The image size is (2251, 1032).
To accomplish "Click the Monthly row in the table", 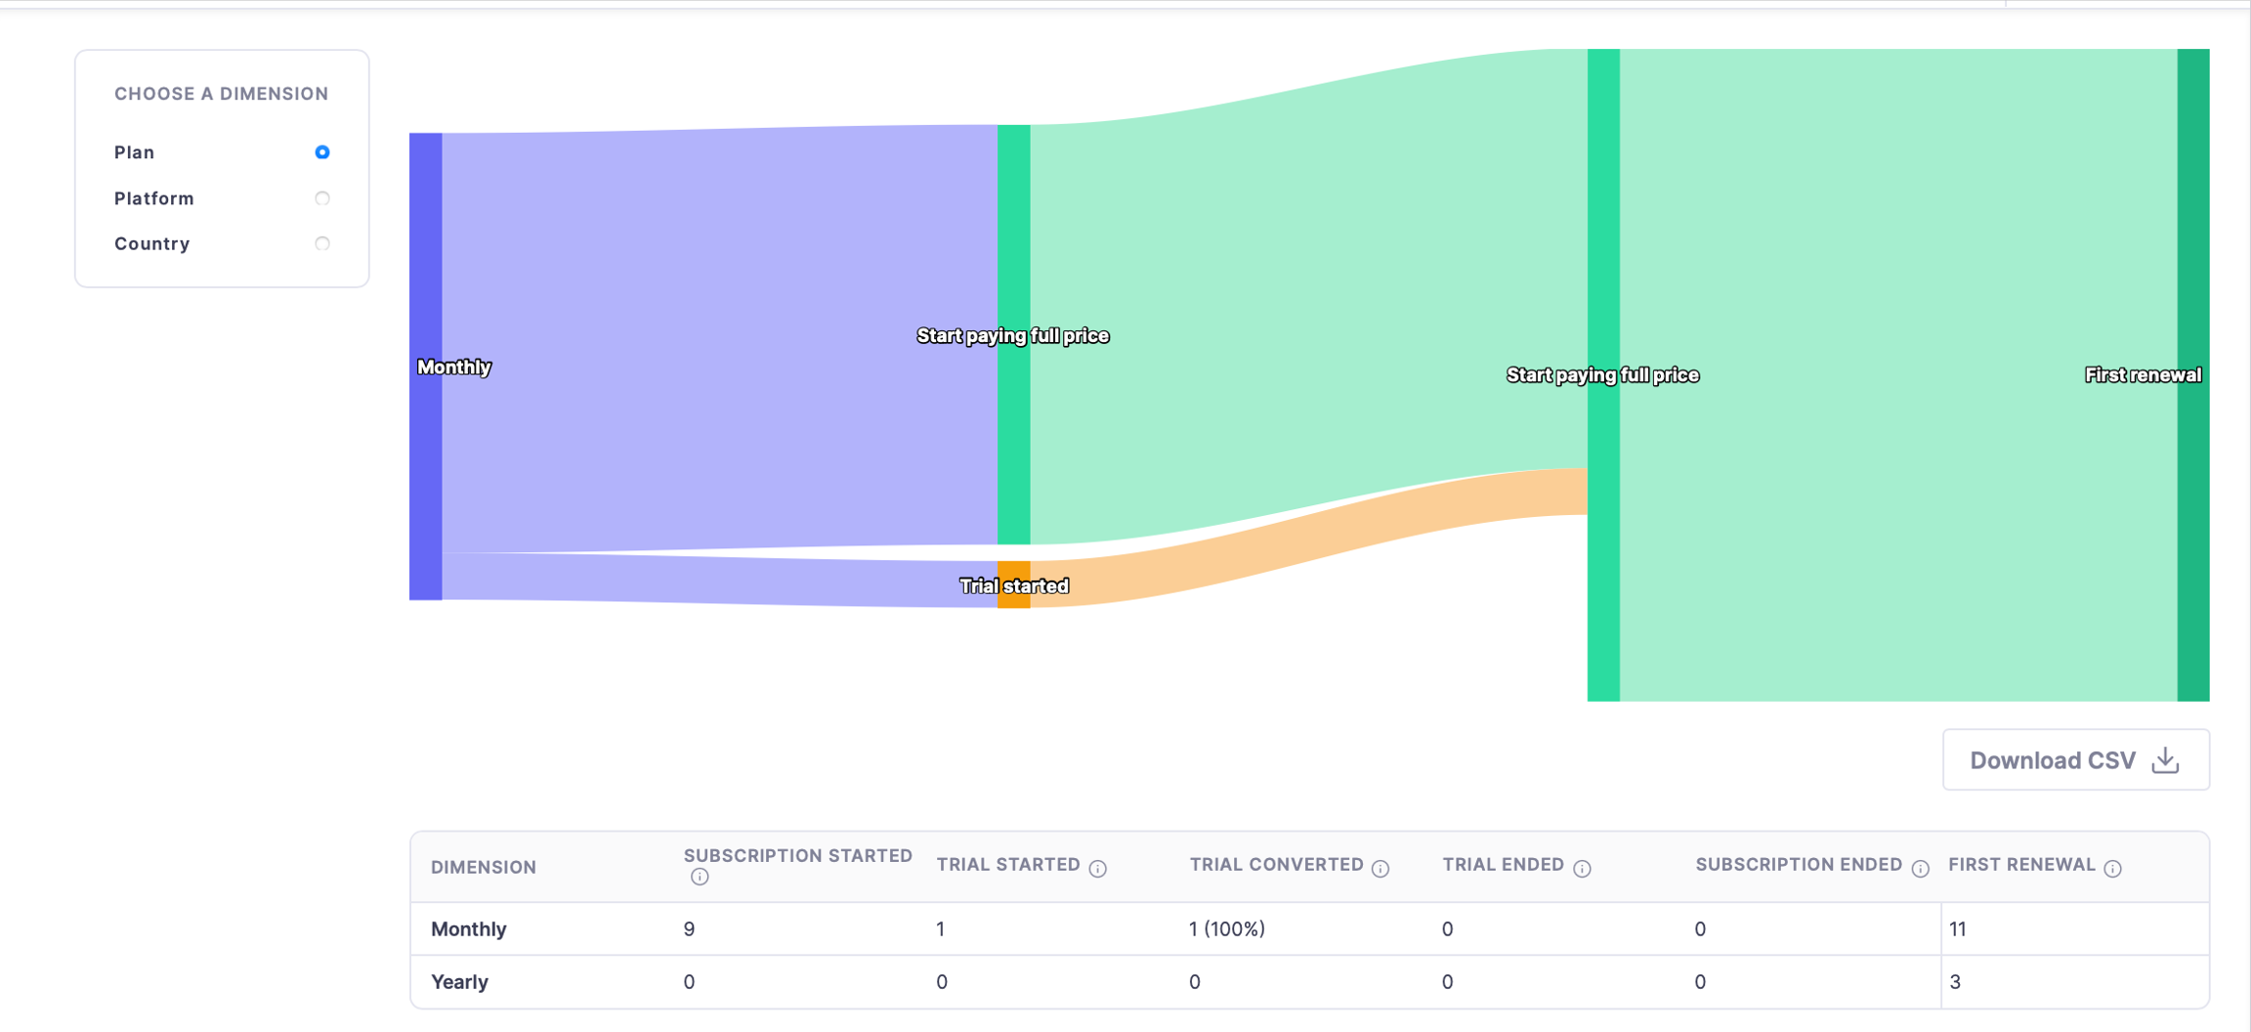I will coord(469,928).
